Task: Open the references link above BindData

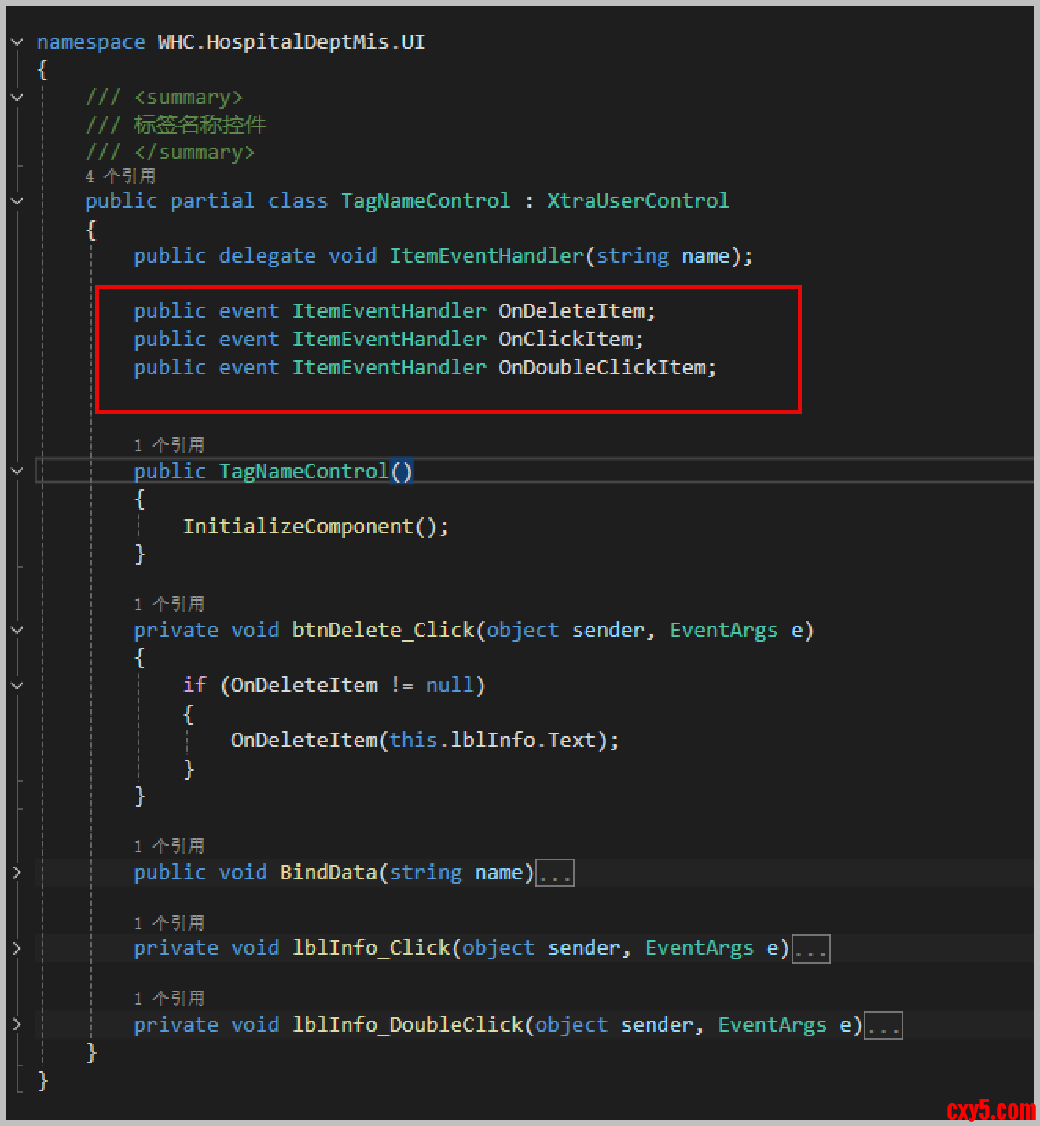Action: pyautogui.click(x=169, y=846)
